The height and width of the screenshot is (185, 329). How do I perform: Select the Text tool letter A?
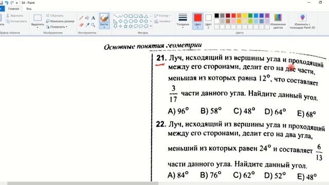pos(93,18)
